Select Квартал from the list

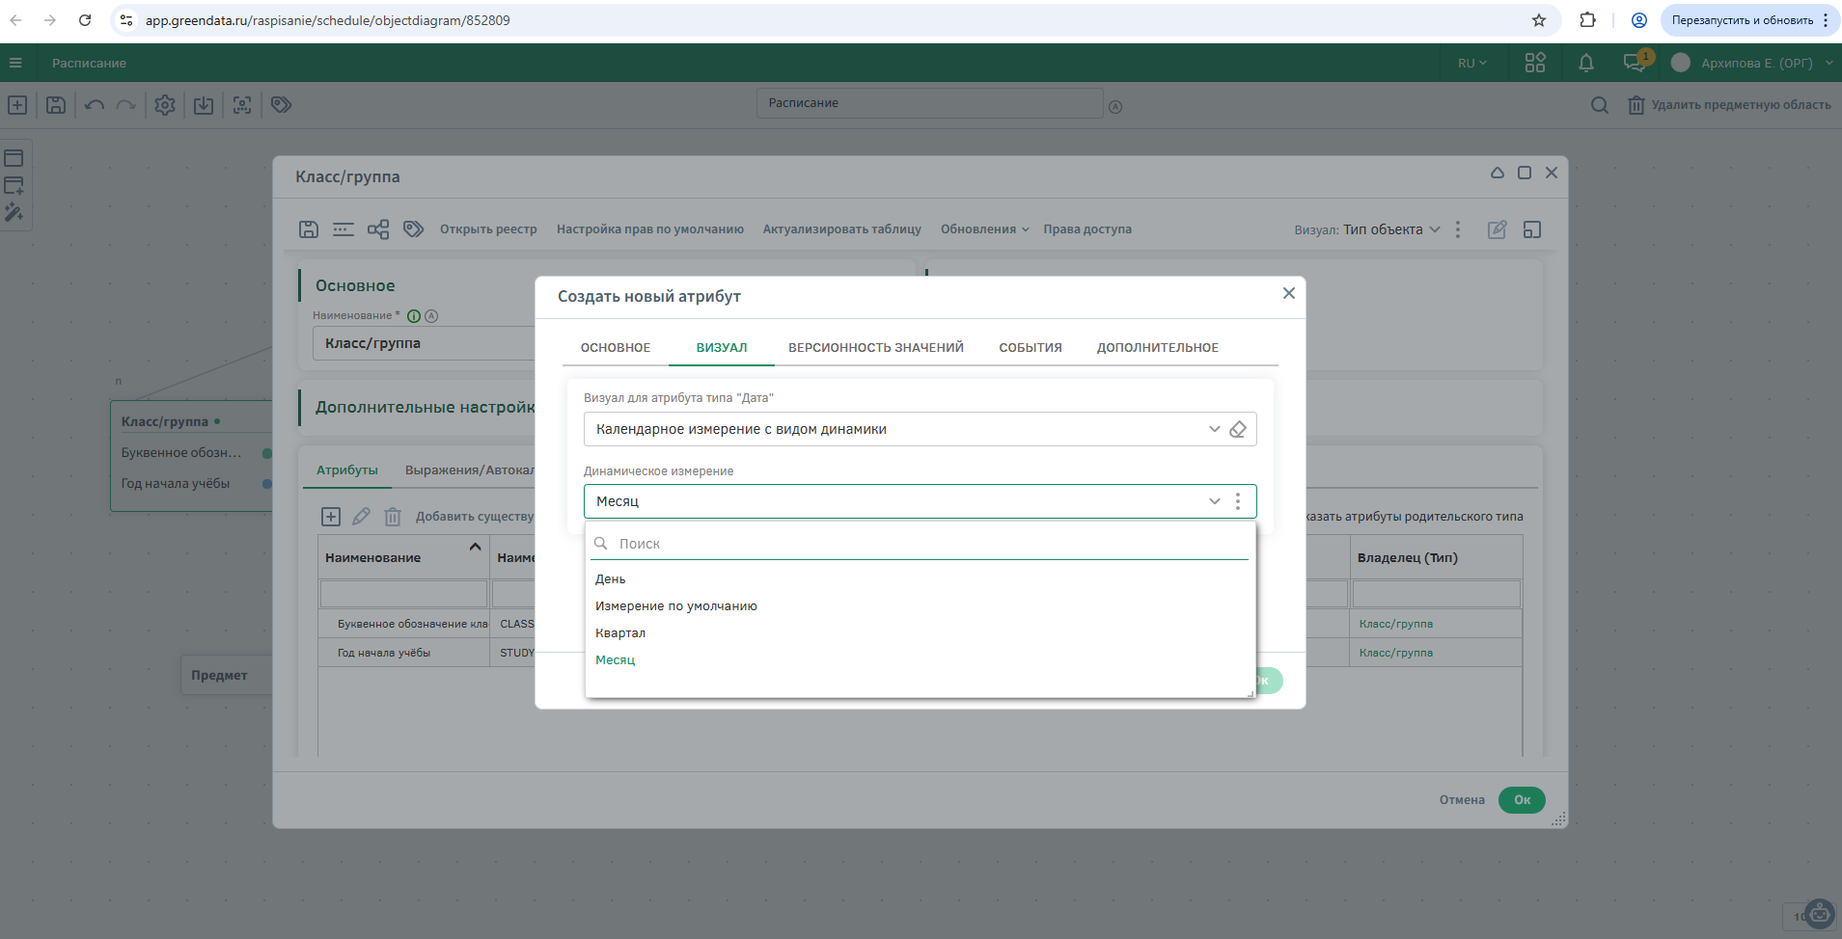point(620,633)
